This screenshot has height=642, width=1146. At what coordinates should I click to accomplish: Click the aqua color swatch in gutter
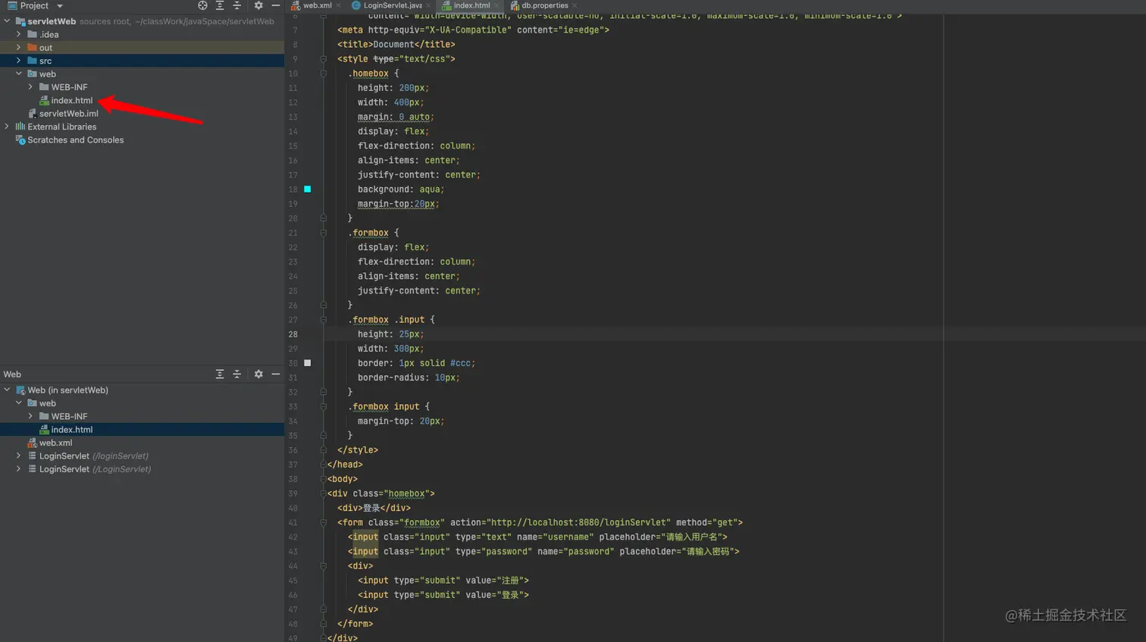pos(308,189)
